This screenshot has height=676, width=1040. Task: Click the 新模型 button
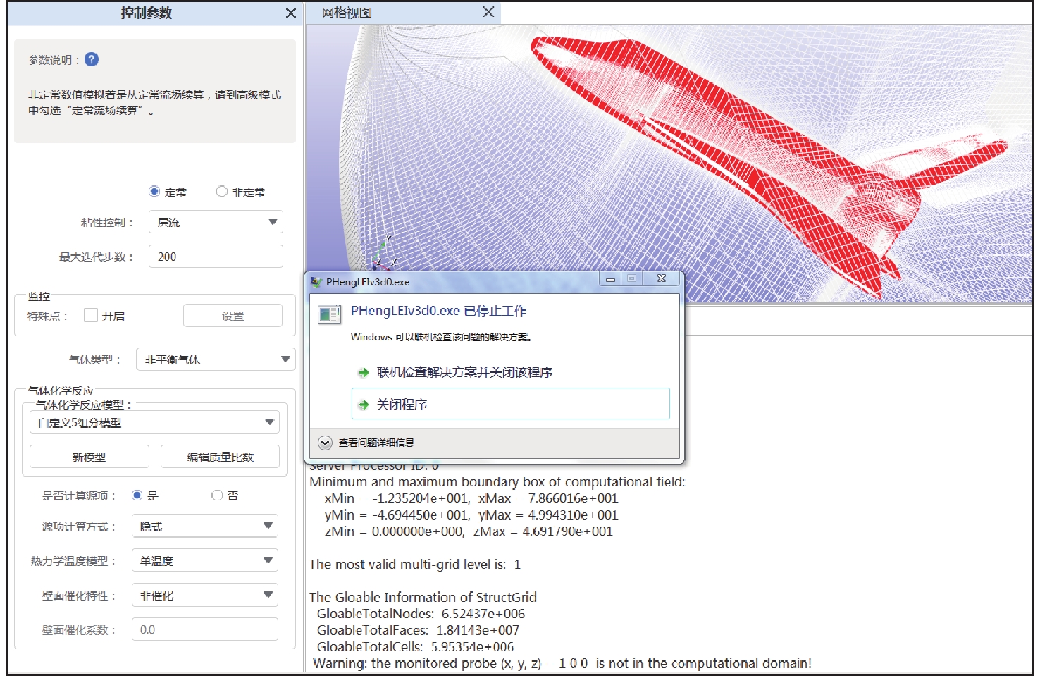[89, 457]
